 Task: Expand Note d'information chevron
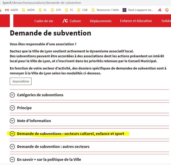tap(12, 121)
